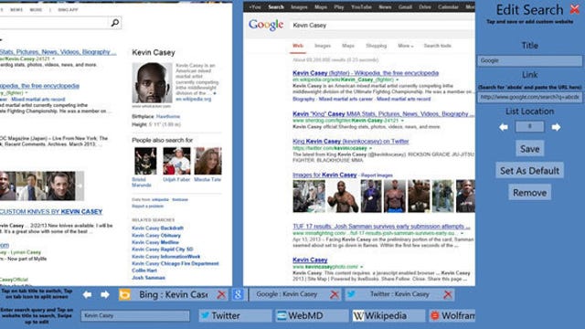Image resolution: width=585 pixels, height=329 pixels.
Task: Close the Bing tab
Action: [221, 294]
